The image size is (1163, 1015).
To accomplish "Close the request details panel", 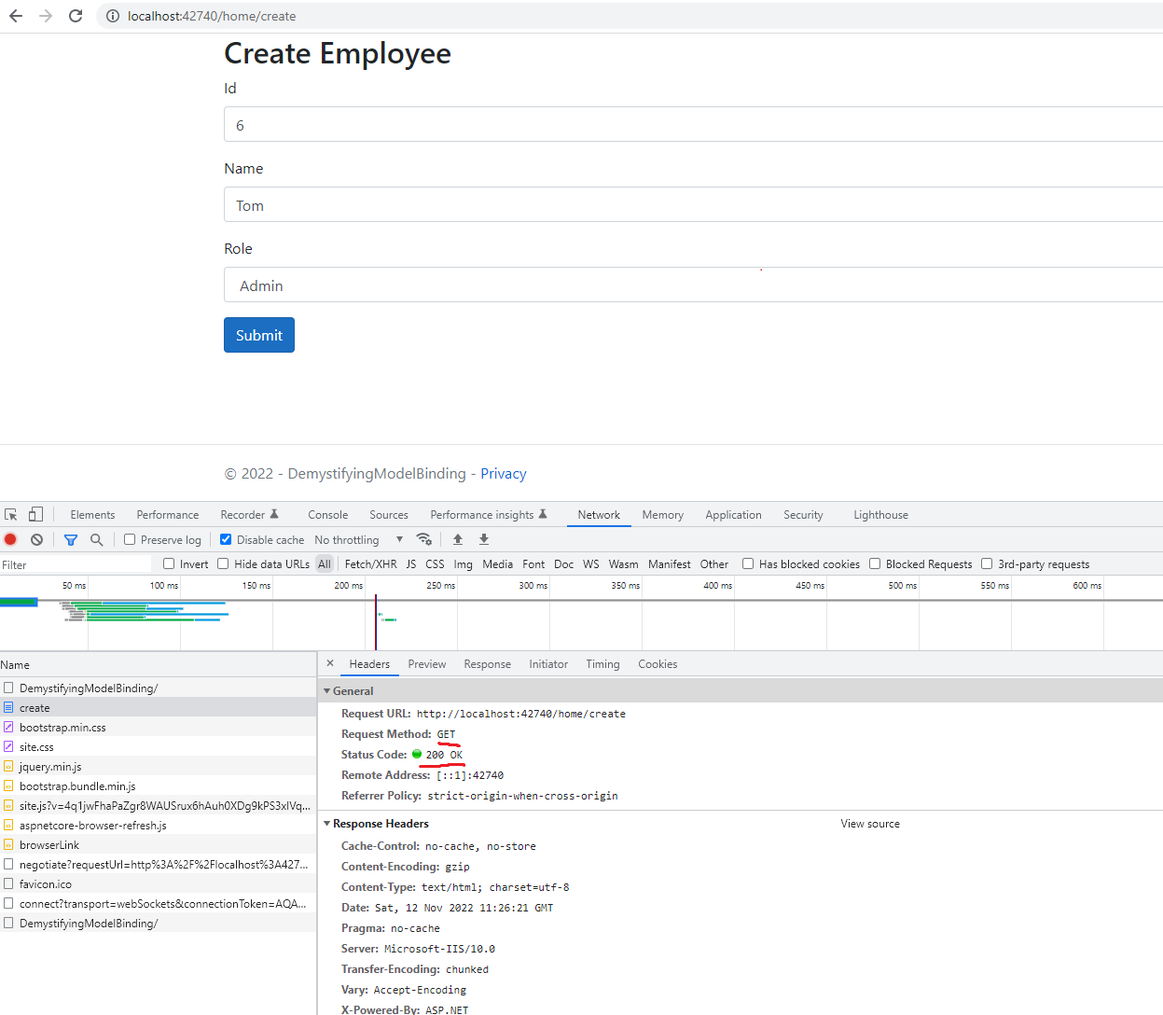I will 330,663.
